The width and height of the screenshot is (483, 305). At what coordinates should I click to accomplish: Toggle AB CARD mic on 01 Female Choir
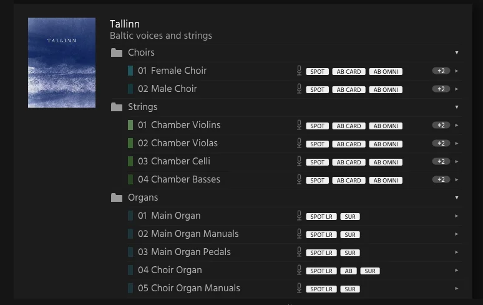point(349,71)
